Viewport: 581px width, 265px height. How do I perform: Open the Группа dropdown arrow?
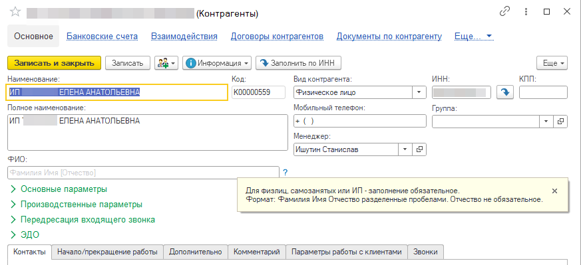tap(546, 122)
